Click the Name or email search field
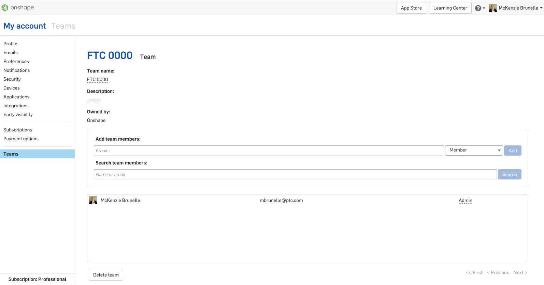Viewport: 544px width, 285px height. (295, 174)
